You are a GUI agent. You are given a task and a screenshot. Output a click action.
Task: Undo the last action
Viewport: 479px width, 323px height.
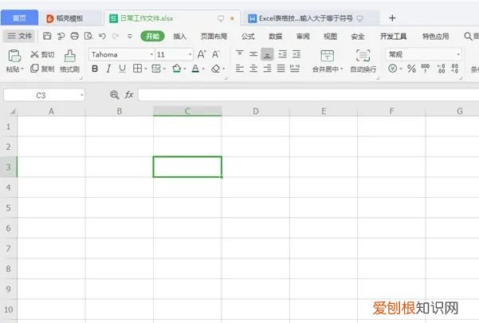(102, 36)
